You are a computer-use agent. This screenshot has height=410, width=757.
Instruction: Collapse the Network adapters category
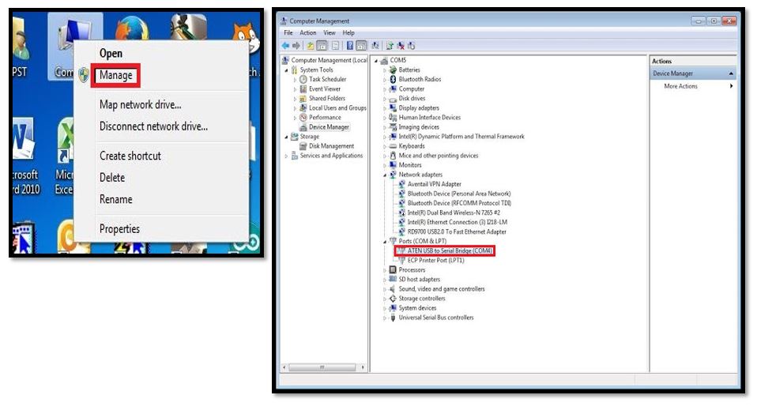click(x=385, y=175)
